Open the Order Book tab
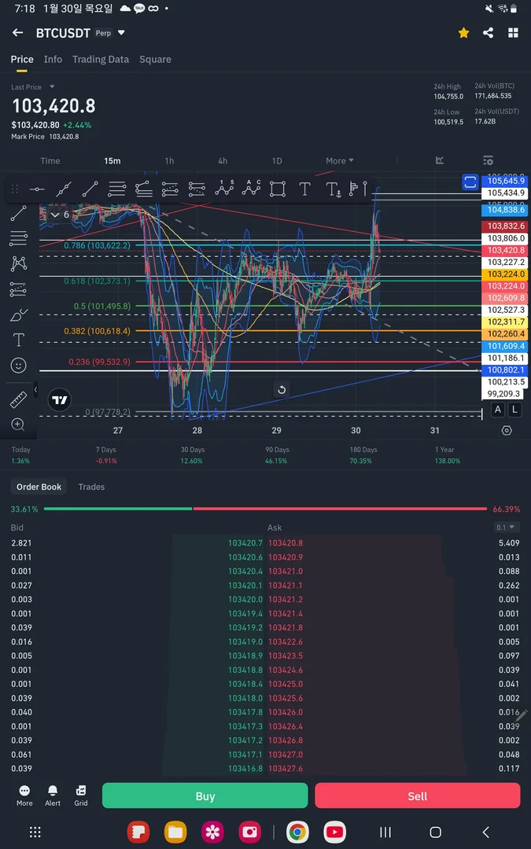 (x=39, y=487)
